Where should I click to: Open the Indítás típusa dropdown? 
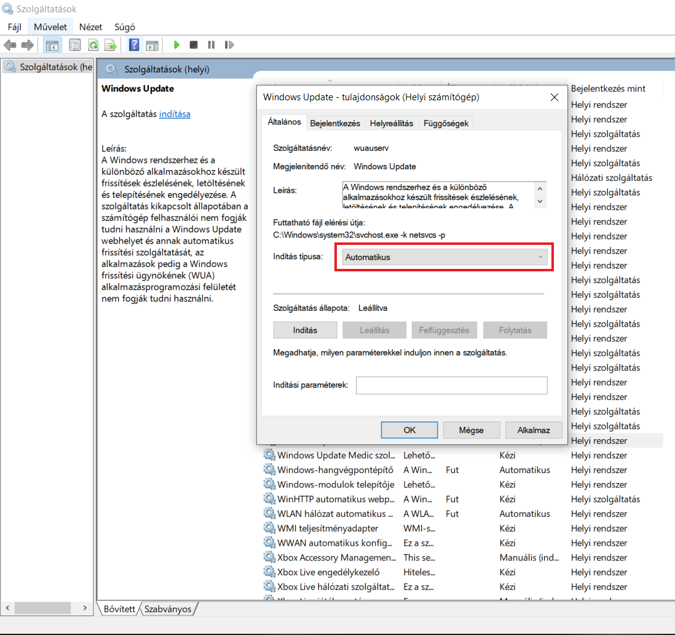[x=444, y=257]
